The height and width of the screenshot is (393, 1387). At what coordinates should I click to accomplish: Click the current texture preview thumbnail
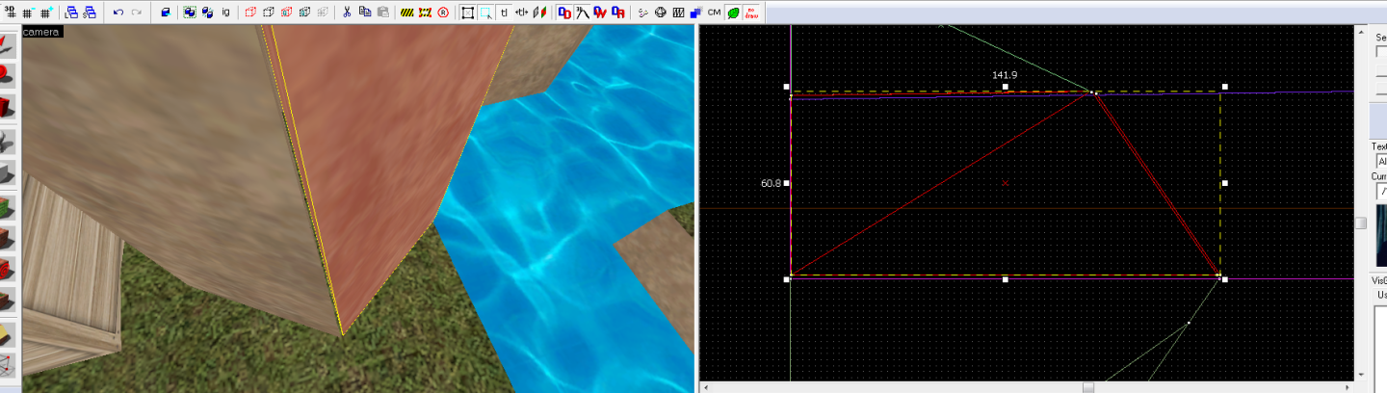(1382, 236)
